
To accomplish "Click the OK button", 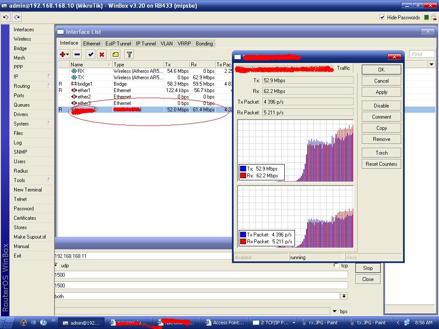I will click(381, 70).
